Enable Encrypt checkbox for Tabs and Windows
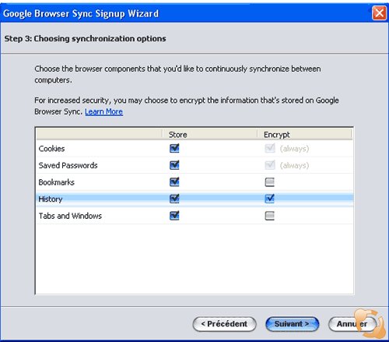The width and height of the screenshot is (389, 342). coord(270,216)
